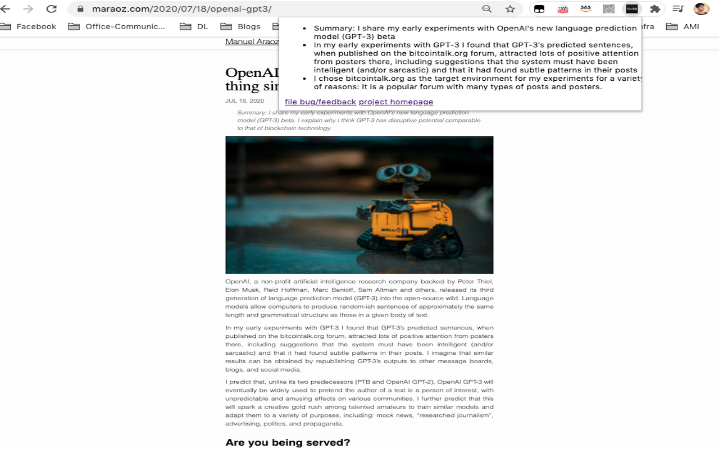
Task: Open the Blogs bookmarks folder
Action: 240,26
